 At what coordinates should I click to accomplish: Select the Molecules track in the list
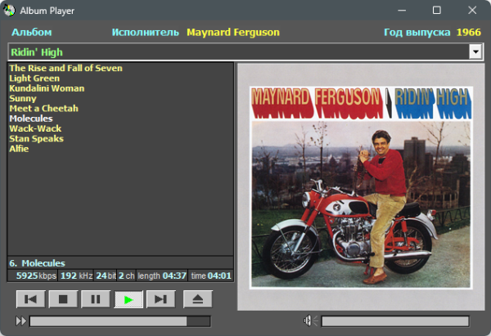coord(31,119)
